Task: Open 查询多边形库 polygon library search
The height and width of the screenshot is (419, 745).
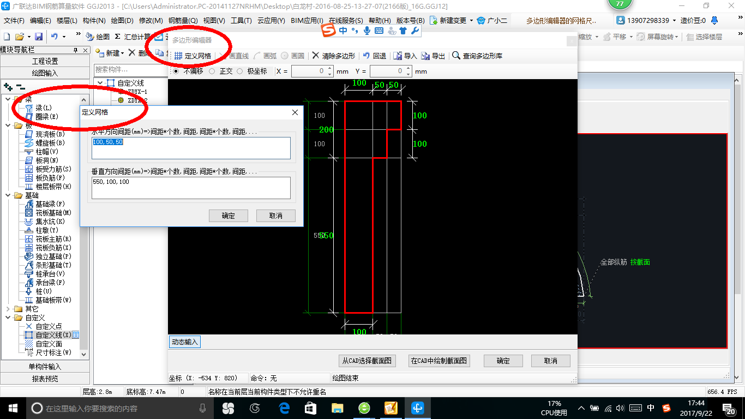Action: 477,56
